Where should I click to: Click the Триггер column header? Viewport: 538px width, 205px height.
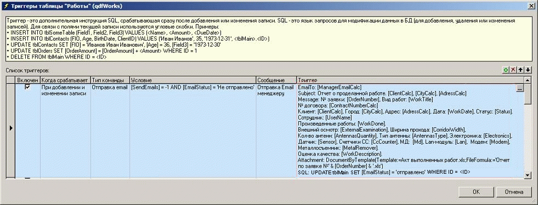410,80
